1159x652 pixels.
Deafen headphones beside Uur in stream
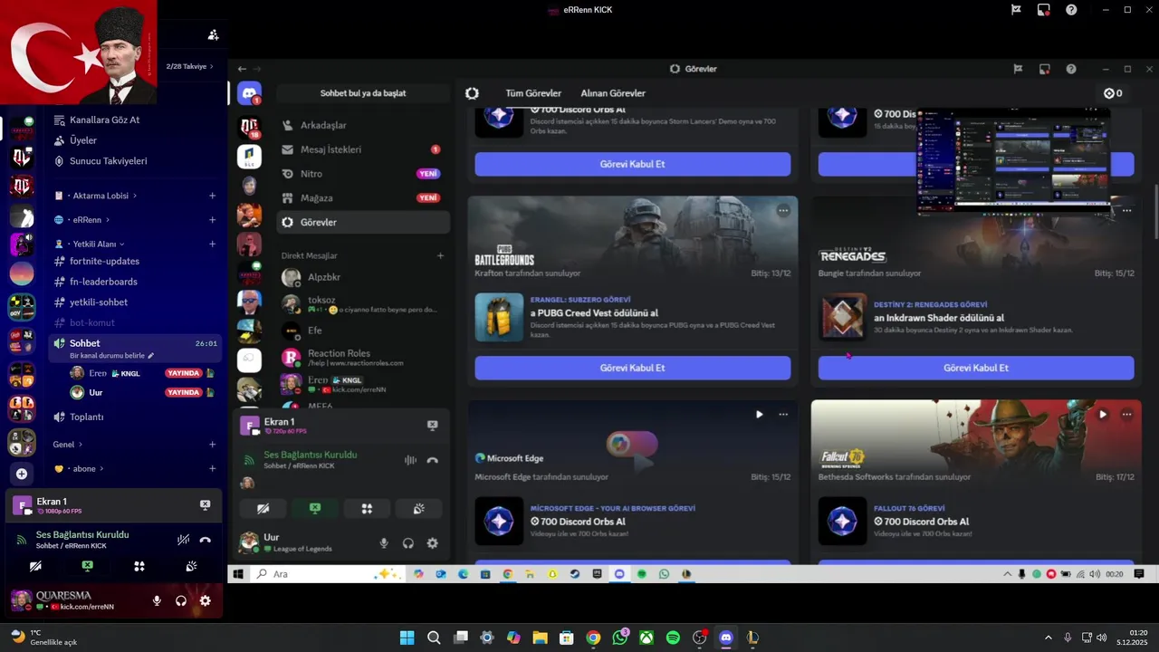(x=408, y=543)
